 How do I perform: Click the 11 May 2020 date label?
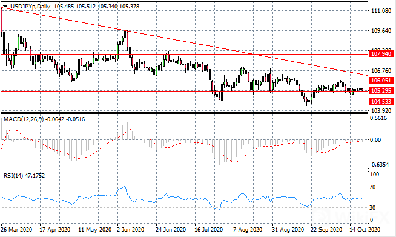(x=95, y=230)
